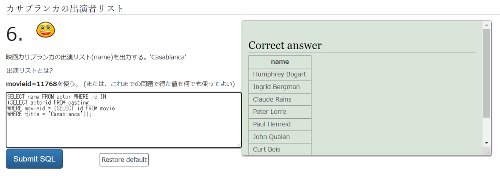Screen dimensions: 500x178
Task: Click the scroll up arrow in answer panel
Action: 486,25
